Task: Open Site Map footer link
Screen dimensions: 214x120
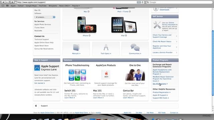Action: pos(139,113)
